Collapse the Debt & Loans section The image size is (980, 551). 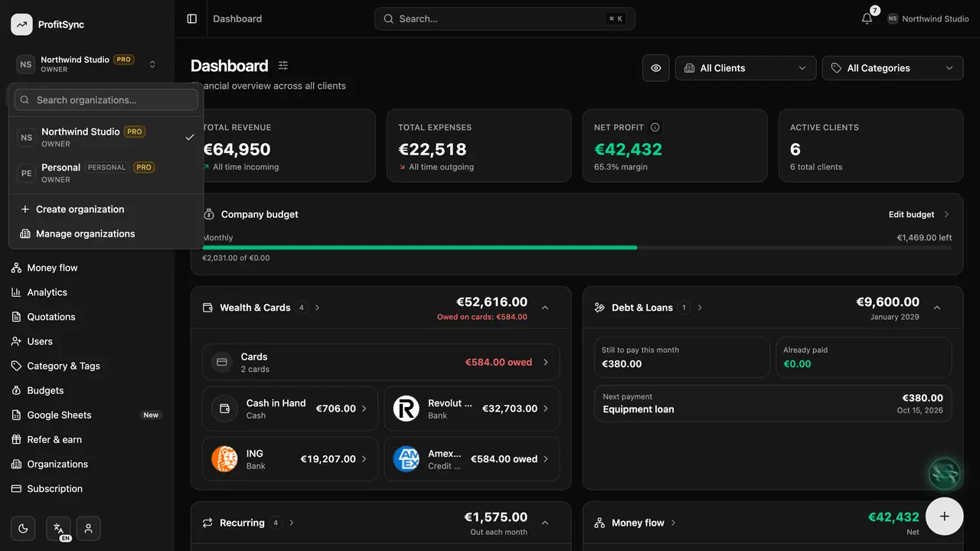coord(937,308)
